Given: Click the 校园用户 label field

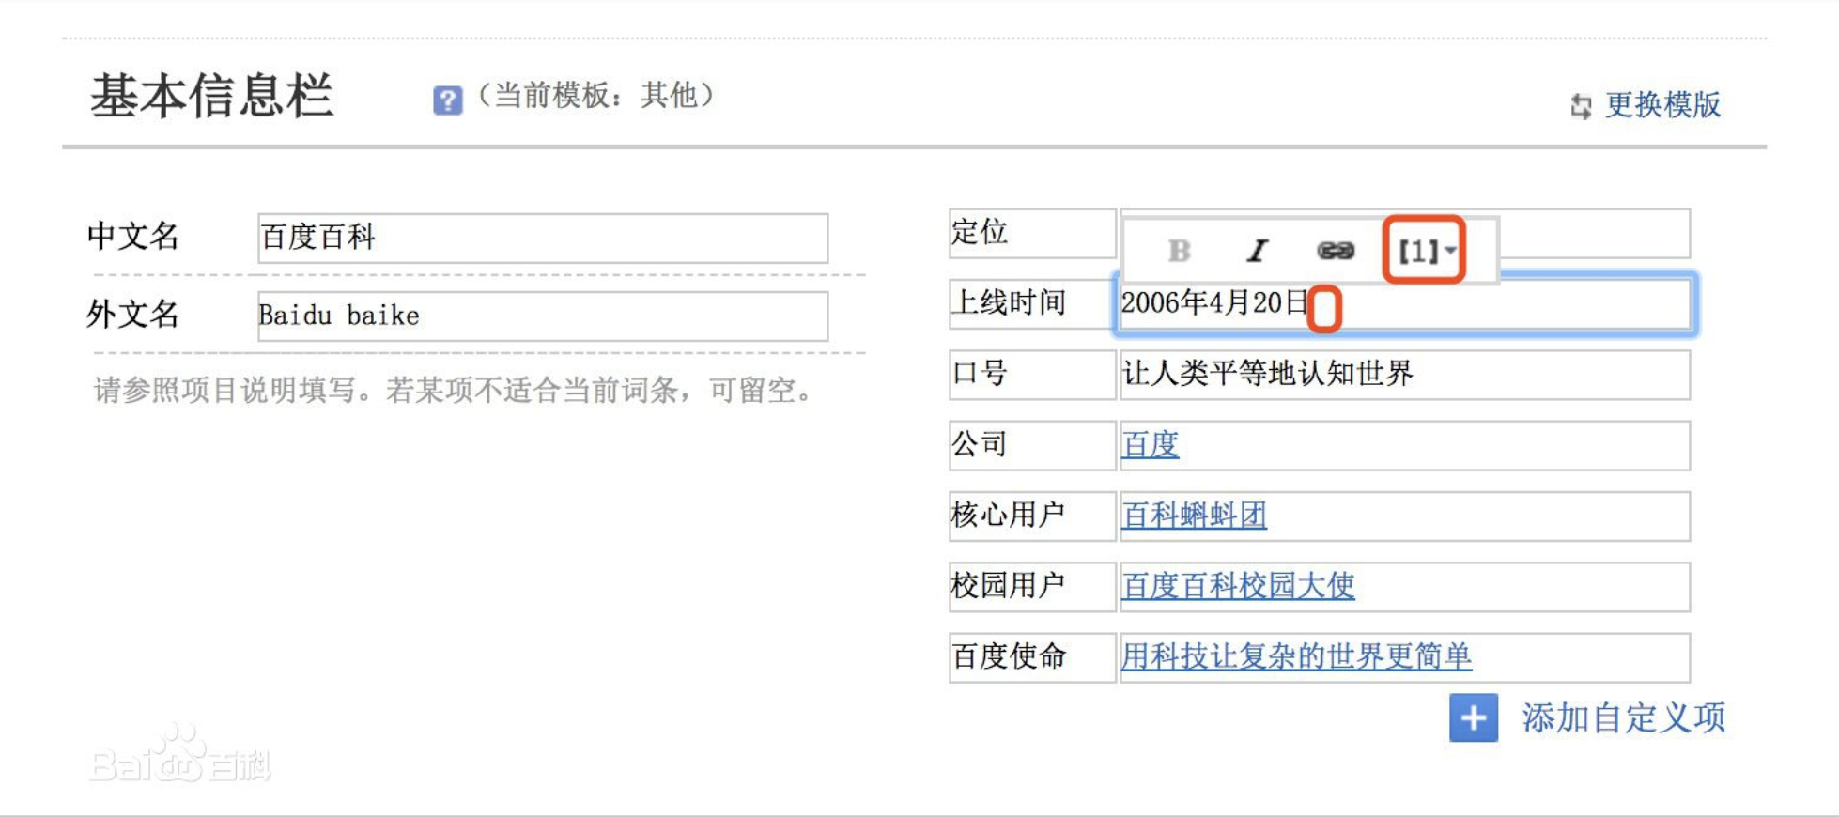Looking at the screenshot, I should click(x=1032, y=587).
